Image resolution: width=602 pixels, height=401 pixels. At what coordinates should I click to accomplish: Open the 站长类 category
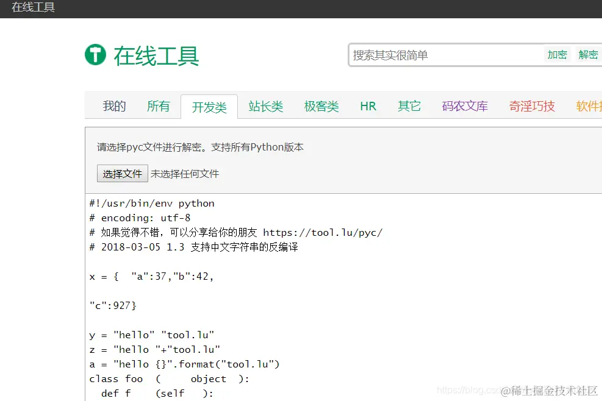[265, 106]
